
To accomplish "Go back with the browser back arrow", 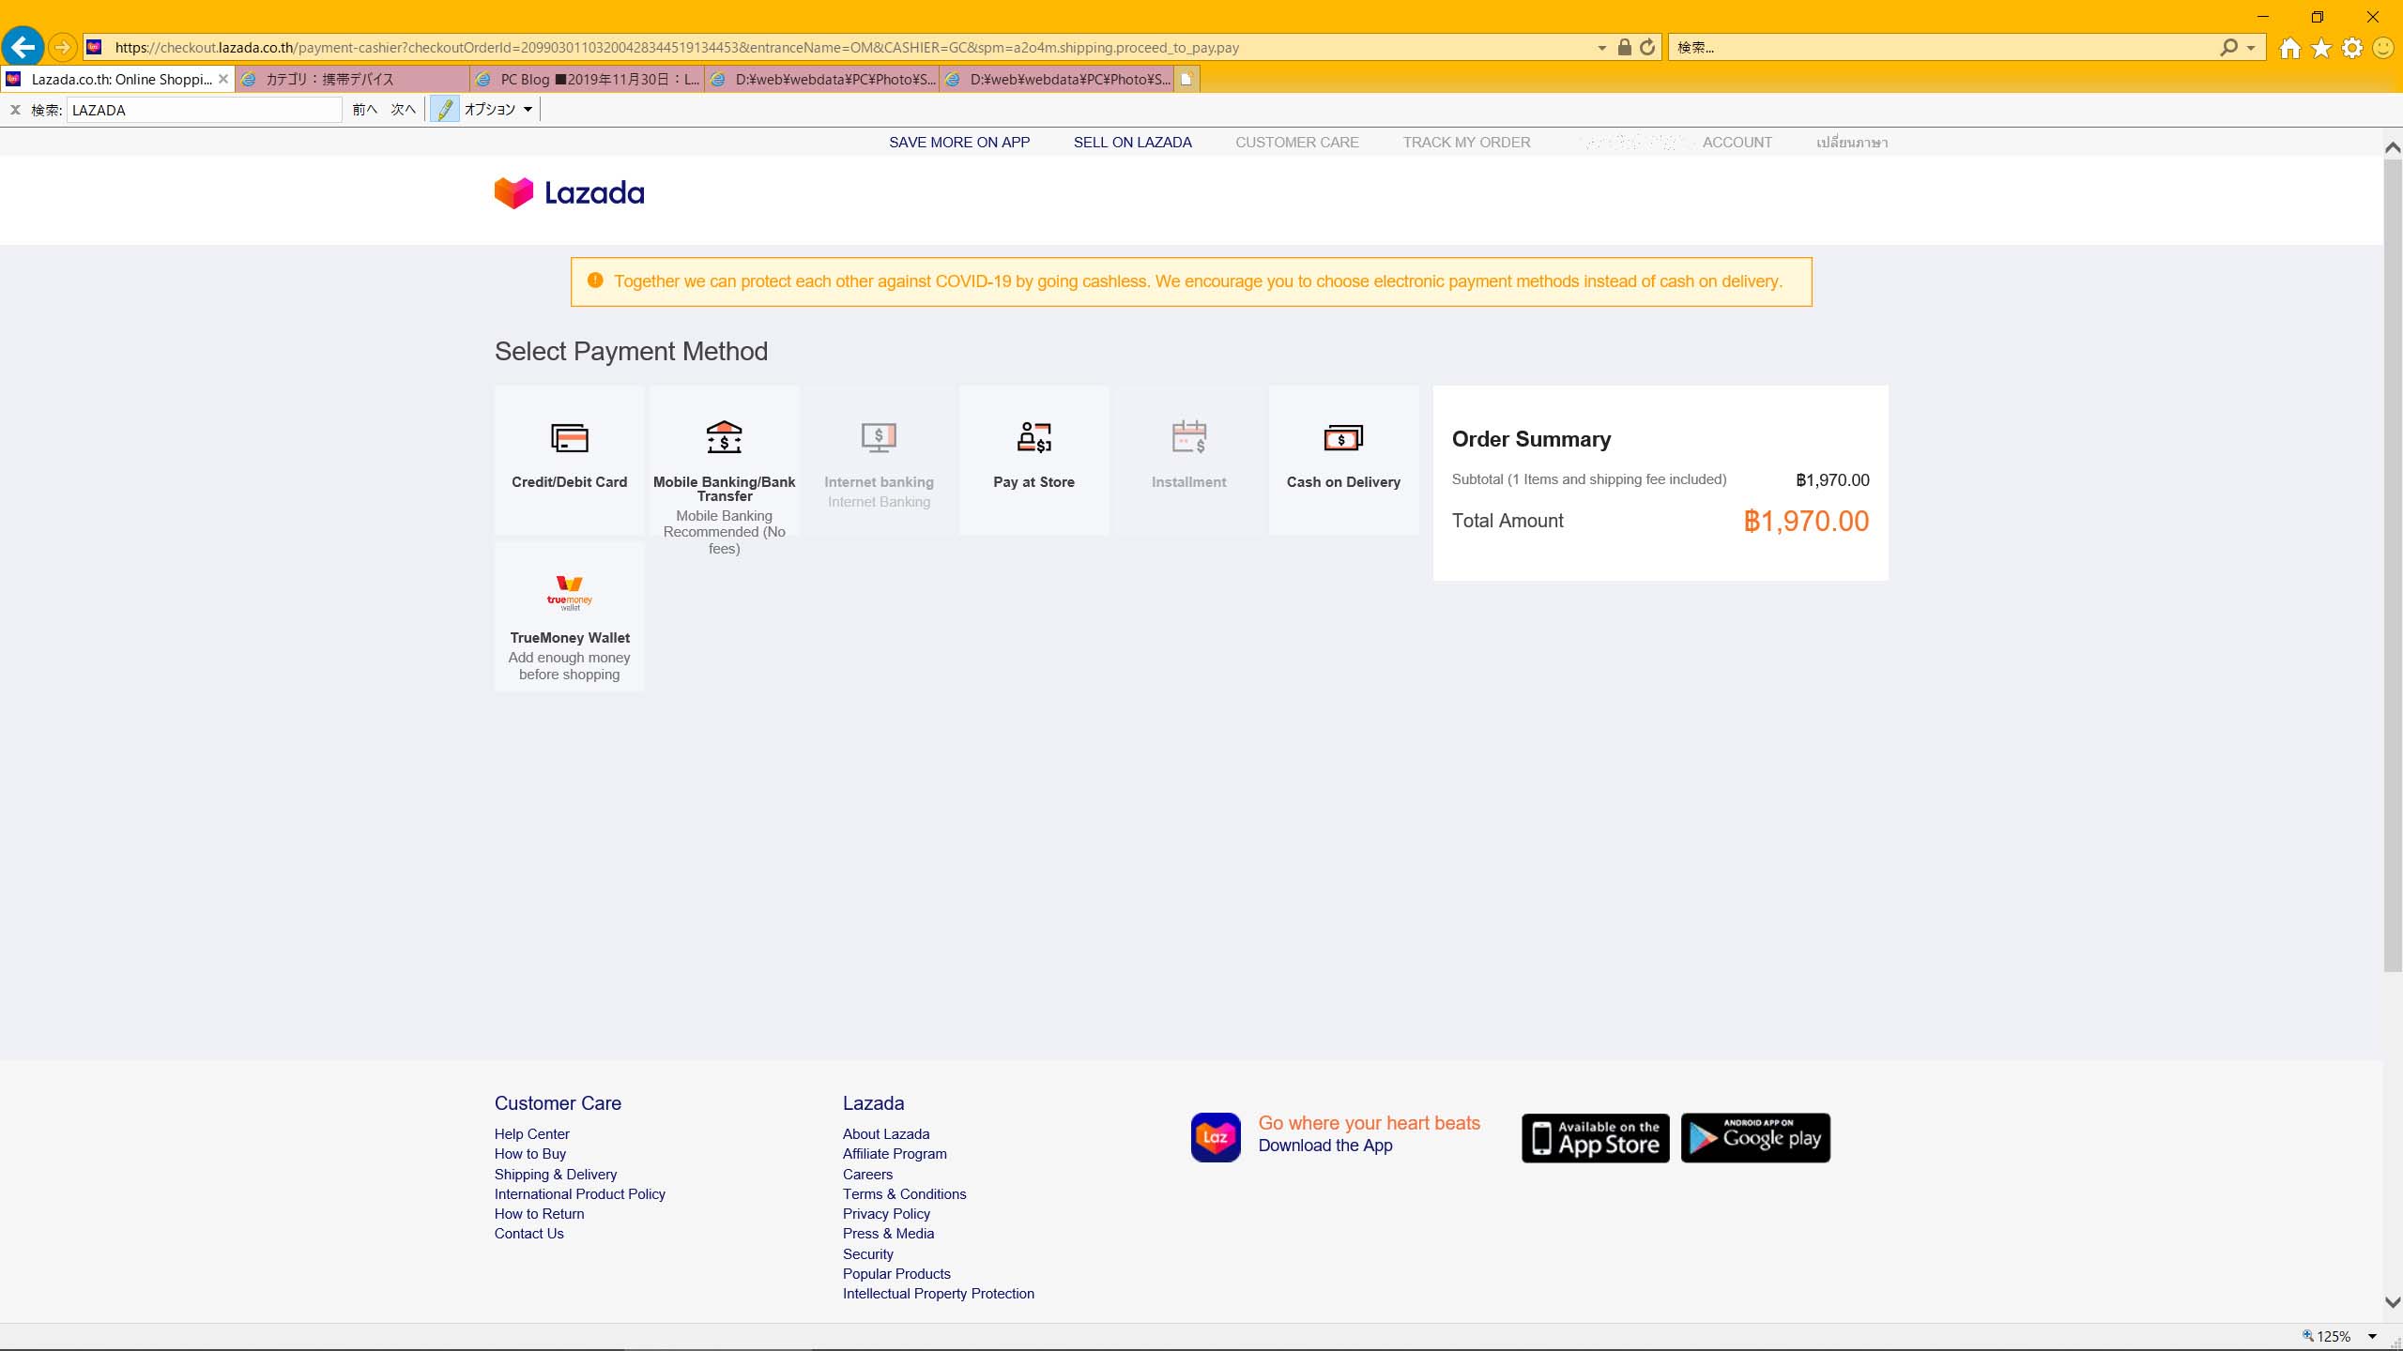I will 23,47.
